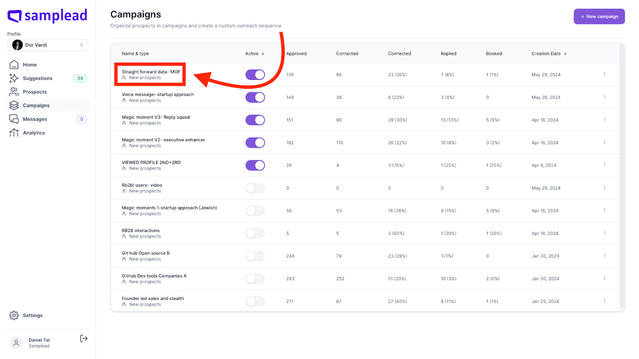Open the Settings gear icon
Viewport: 639px width, 359px height.
pyautogui.click(x=14, y=315)
